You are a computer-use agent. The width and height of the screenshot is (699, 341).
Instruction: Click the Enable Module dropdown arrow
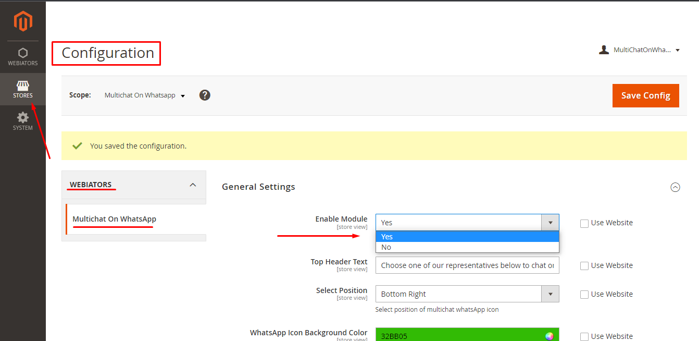tap(550, 222)
